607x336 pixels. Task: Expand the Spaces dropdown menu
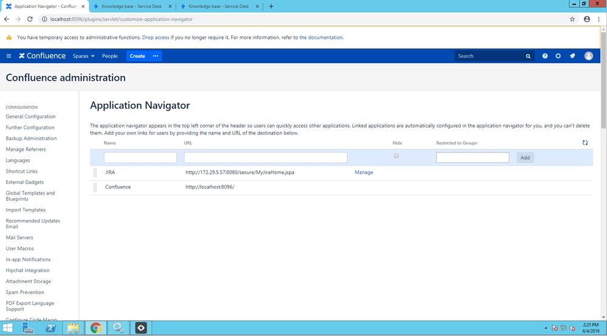click(84, 56)
